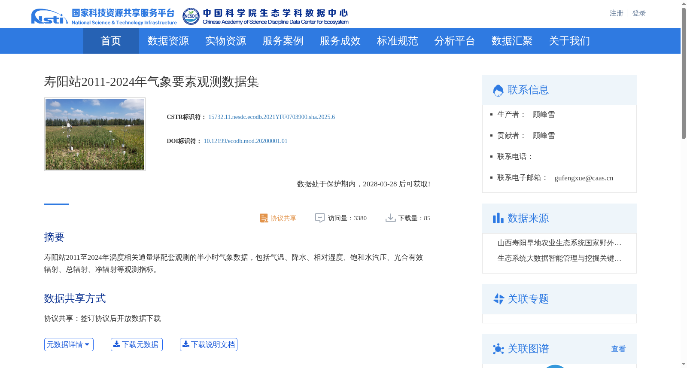Click the related graph network icon
The image size is (687, 368).
(498, 349)
